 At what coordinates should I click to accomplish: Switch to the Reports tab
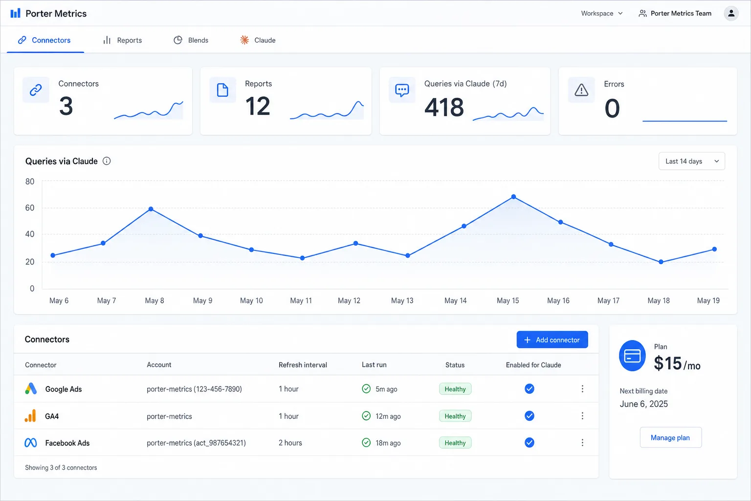(x=122, y=40)
